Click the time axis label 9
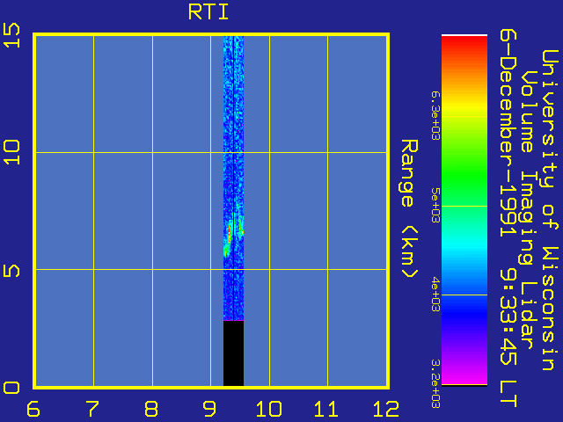Viewport: 563px width, 422px height. pos(209,409)
